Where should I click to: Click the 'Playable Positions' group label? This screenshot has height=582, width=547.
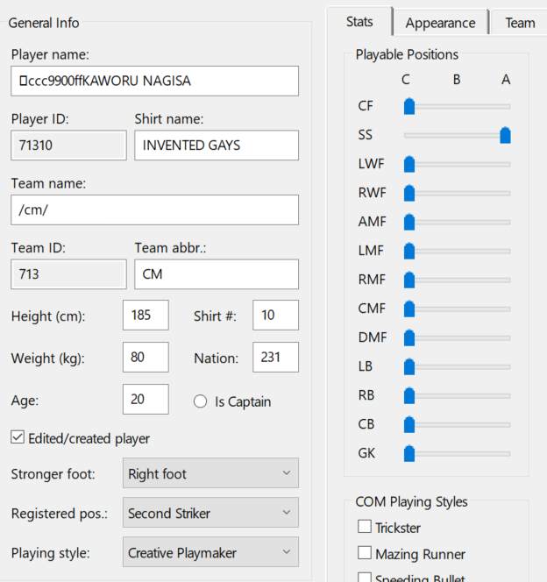point(407,54)
